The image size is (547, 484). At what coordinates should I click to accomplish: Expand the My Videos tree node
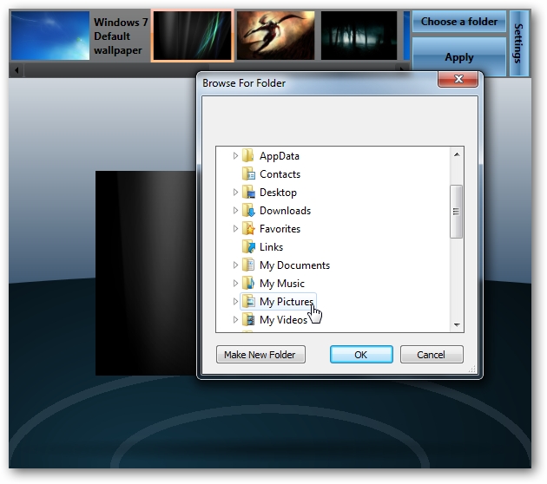coord(235,319)
